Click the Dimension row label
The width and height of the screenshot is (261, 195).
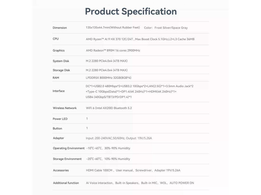60,28
